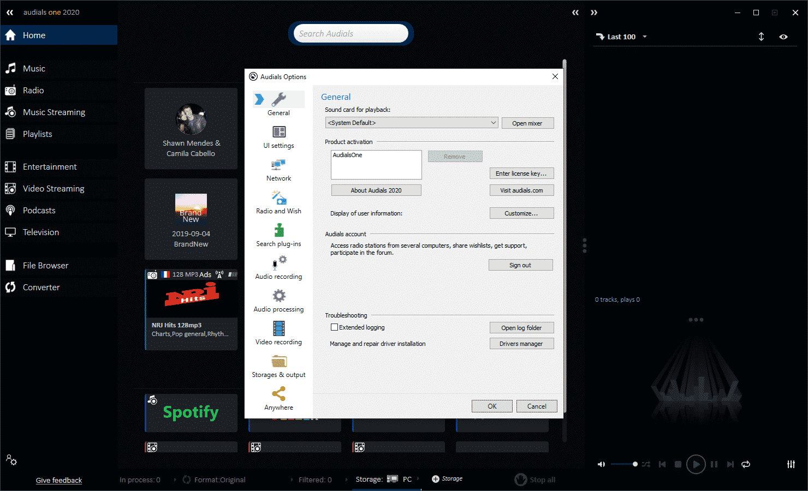Click Open log folder button
This screenshot has width=808, height=491.
point(521,328)
